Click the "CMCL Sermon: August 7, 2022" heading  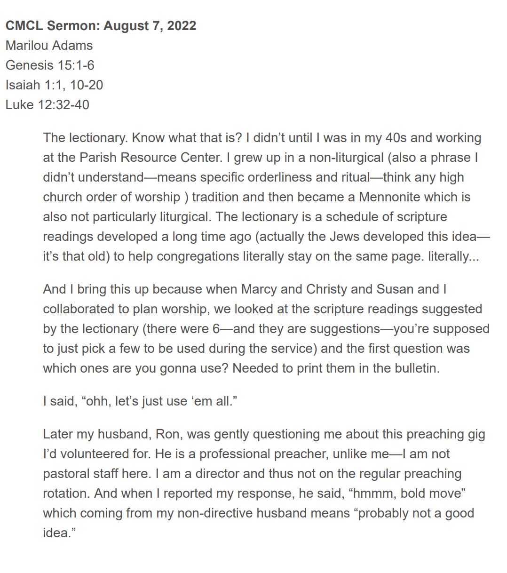point(101,25)
